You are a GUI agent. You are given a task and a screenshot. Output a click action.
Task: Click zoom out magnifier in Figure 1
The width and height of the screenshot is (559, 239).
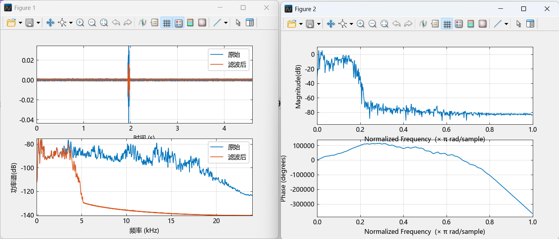click(x=92, y=23)
